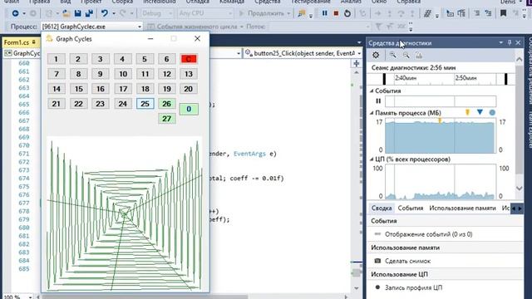
Task: Click green button 26 in Graph Cycles
Action: [x=166, y=104]
